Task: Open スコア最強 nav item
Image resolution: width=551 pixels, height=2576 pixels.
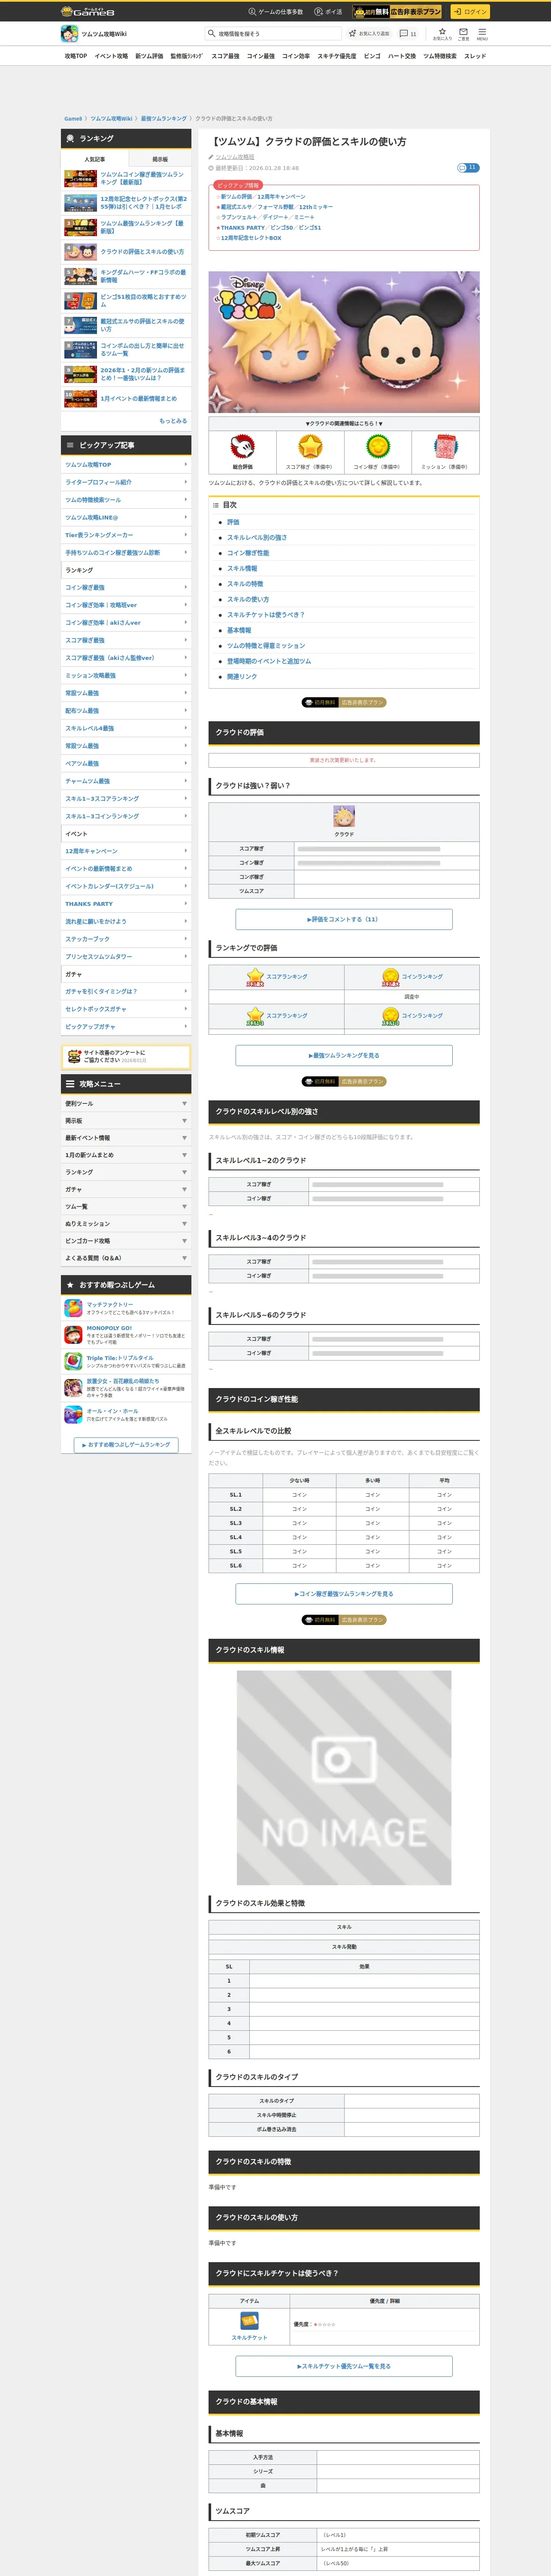Action: coord(225,56)
